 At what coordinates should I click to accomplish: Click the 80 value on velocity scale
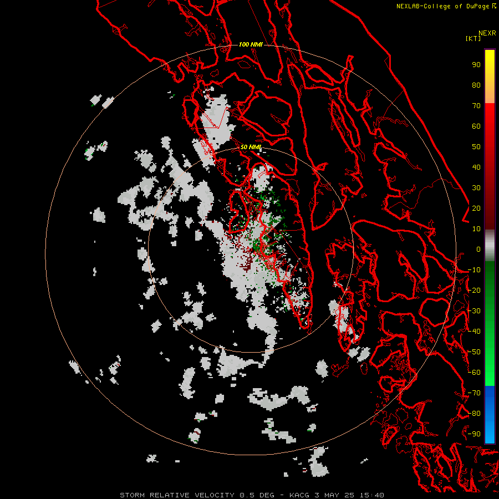pos(476,85)
